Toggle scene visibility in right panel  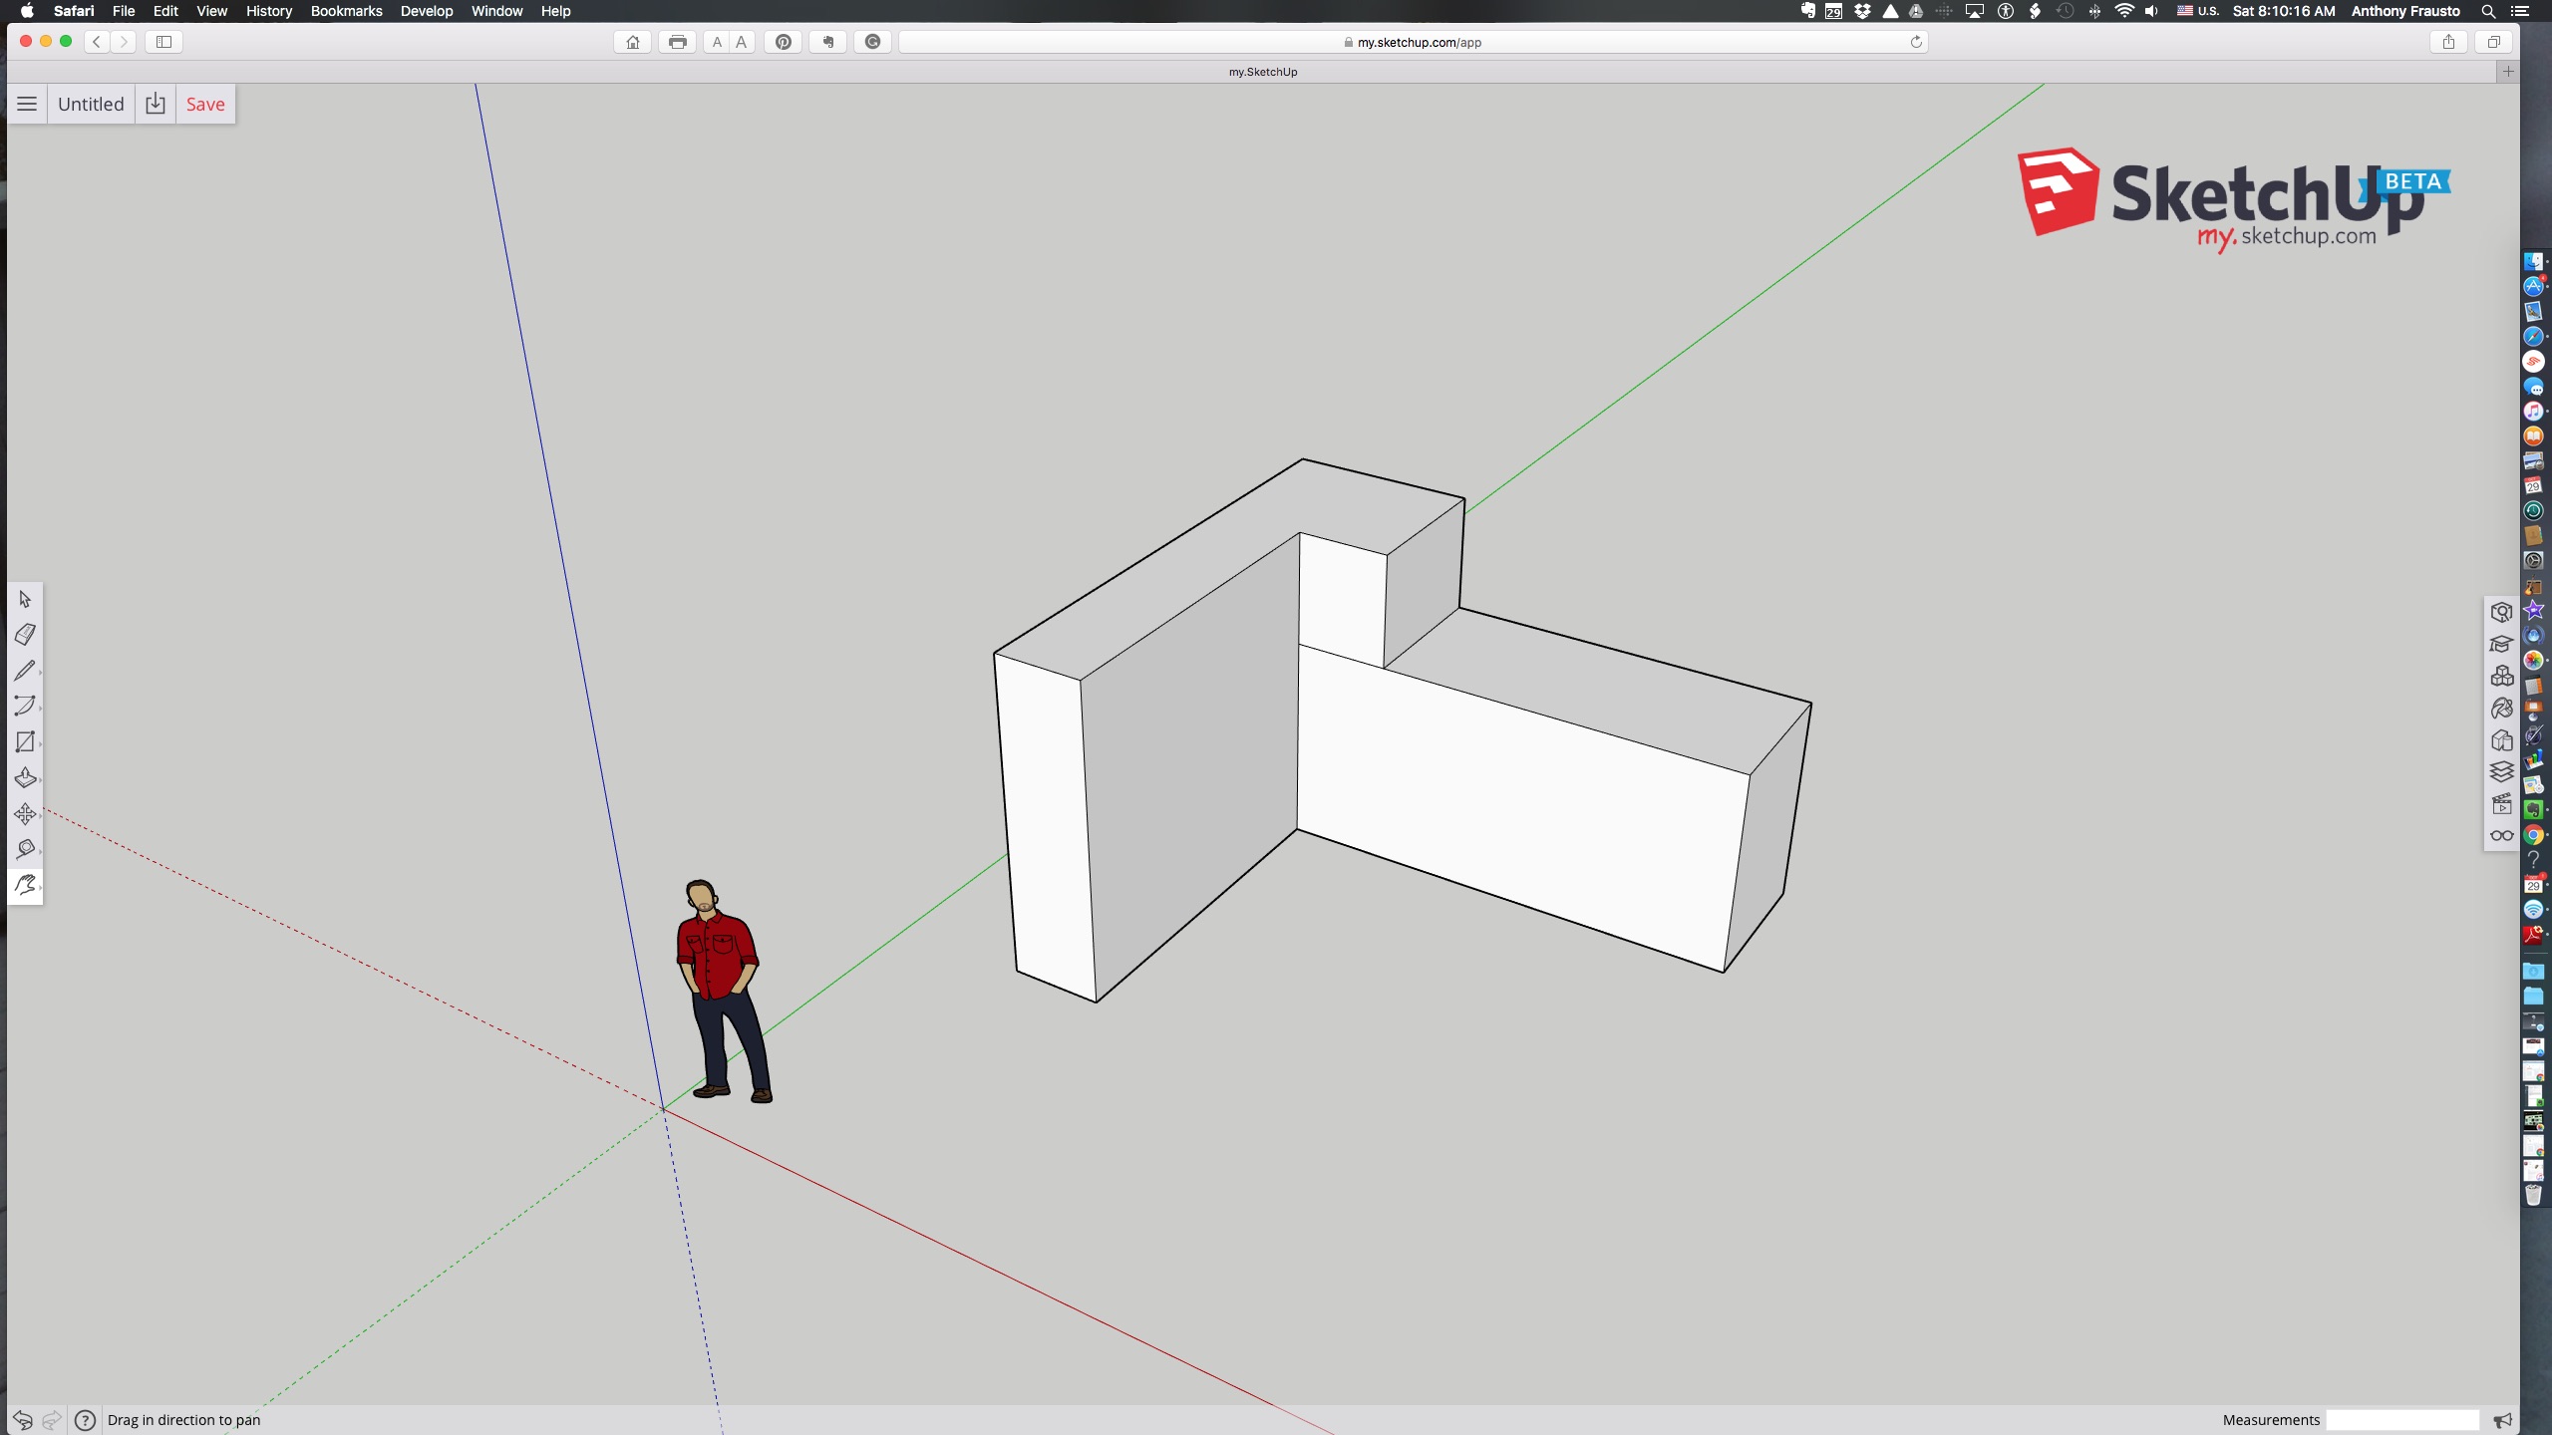pyautogui.click(x=2503, y=804)
